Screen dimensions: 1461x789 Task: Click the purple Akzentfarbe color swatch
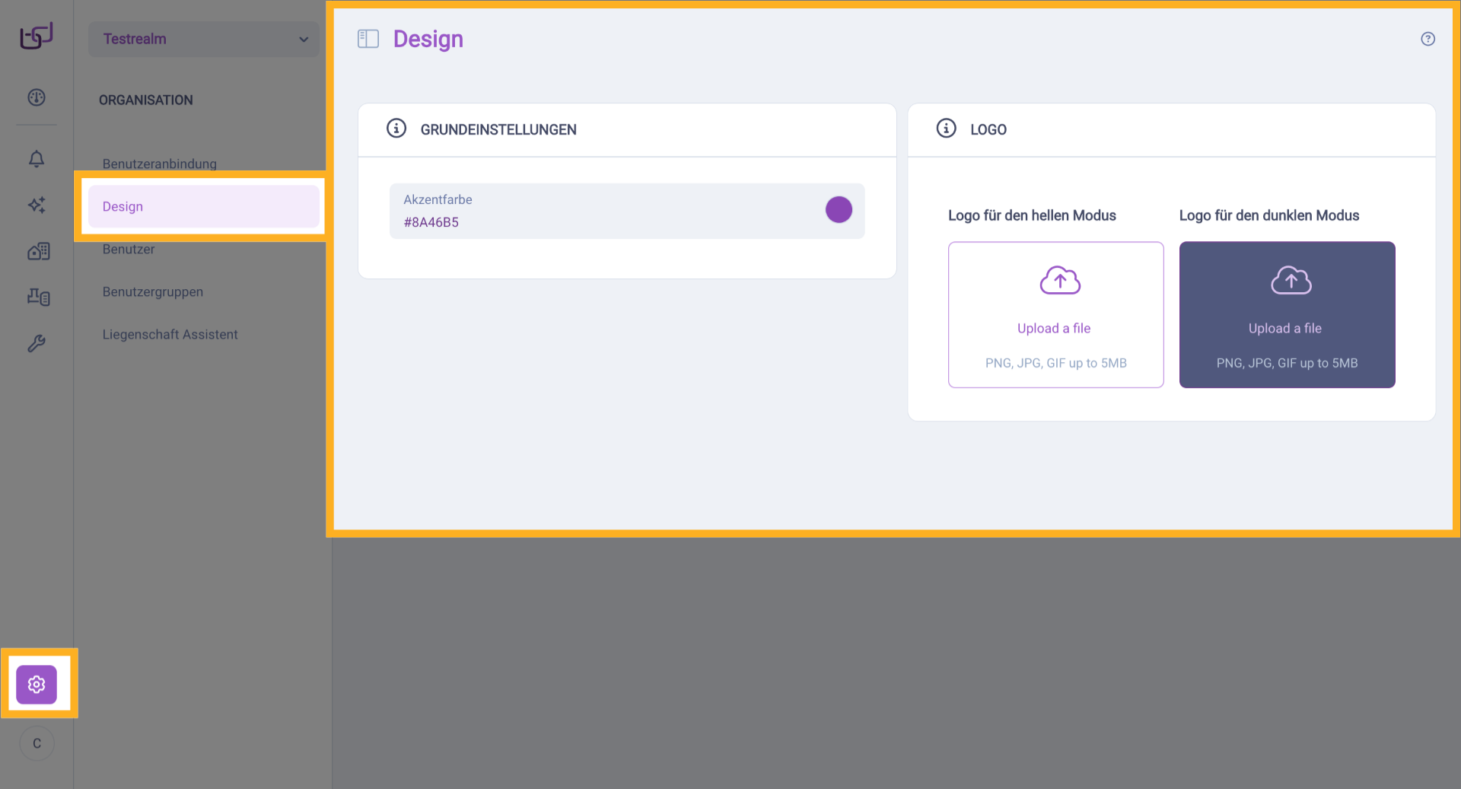839,209
